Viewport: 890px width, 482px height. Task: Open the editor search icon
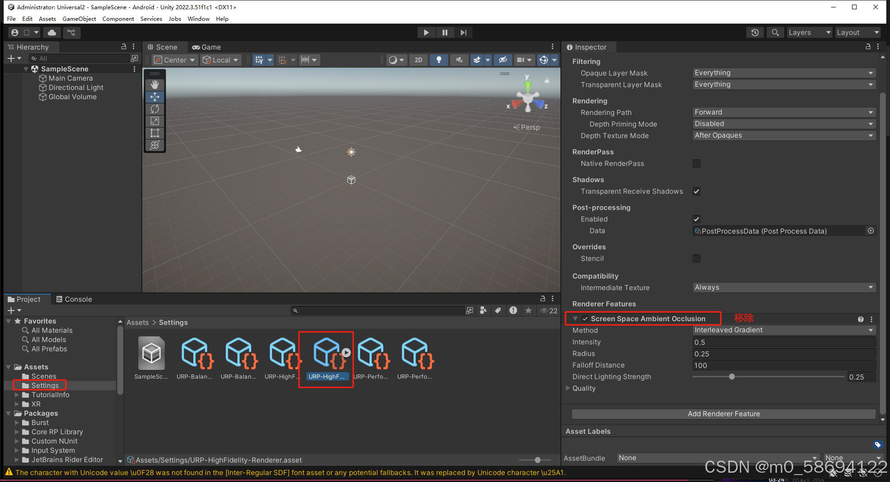pos(775,32)
